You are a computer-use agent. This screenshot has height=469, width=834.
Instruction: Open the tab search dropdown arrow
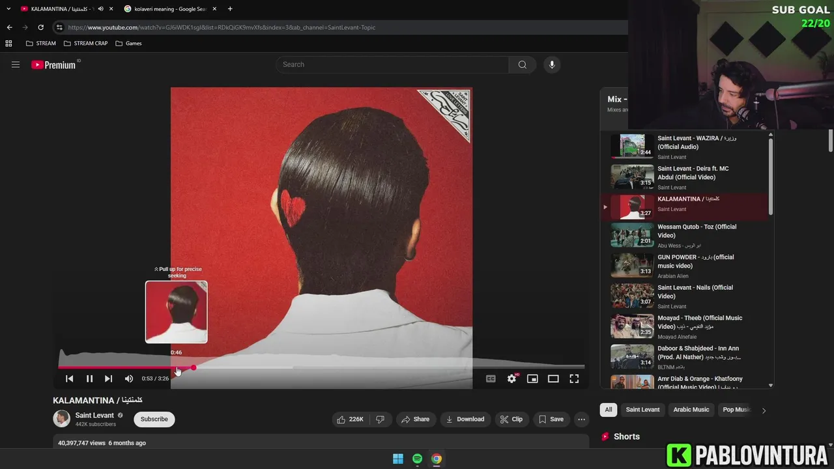(x=8, y=9)
